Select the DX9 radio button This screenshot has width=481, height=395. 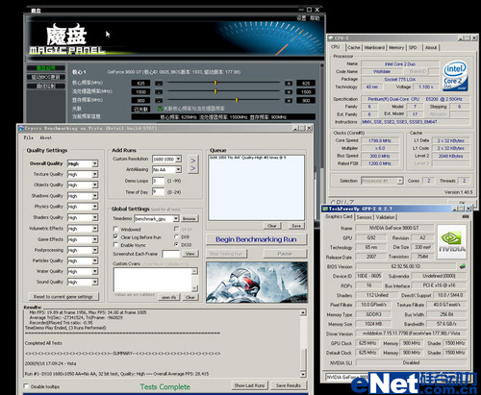coord(176,236)
